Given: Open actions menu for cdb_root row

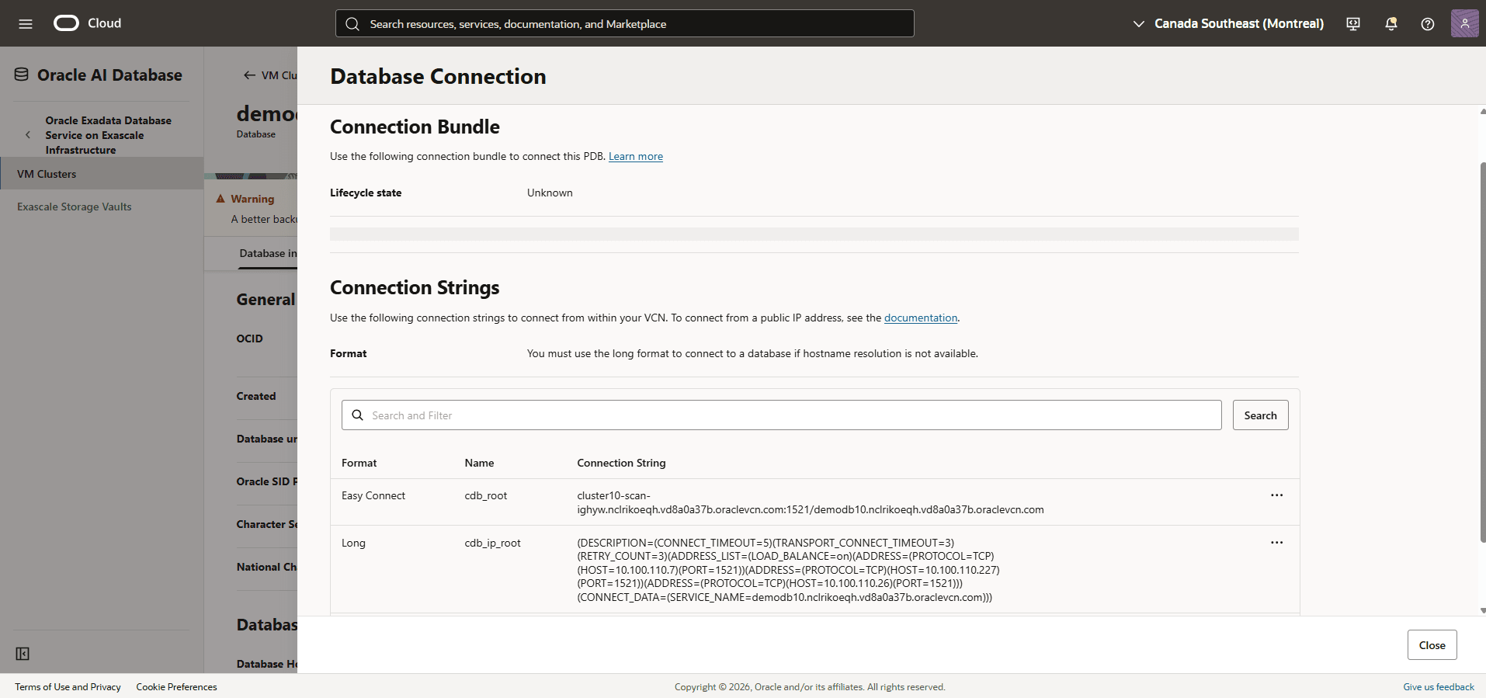Looking at the screenshot, I should 1276,495.
